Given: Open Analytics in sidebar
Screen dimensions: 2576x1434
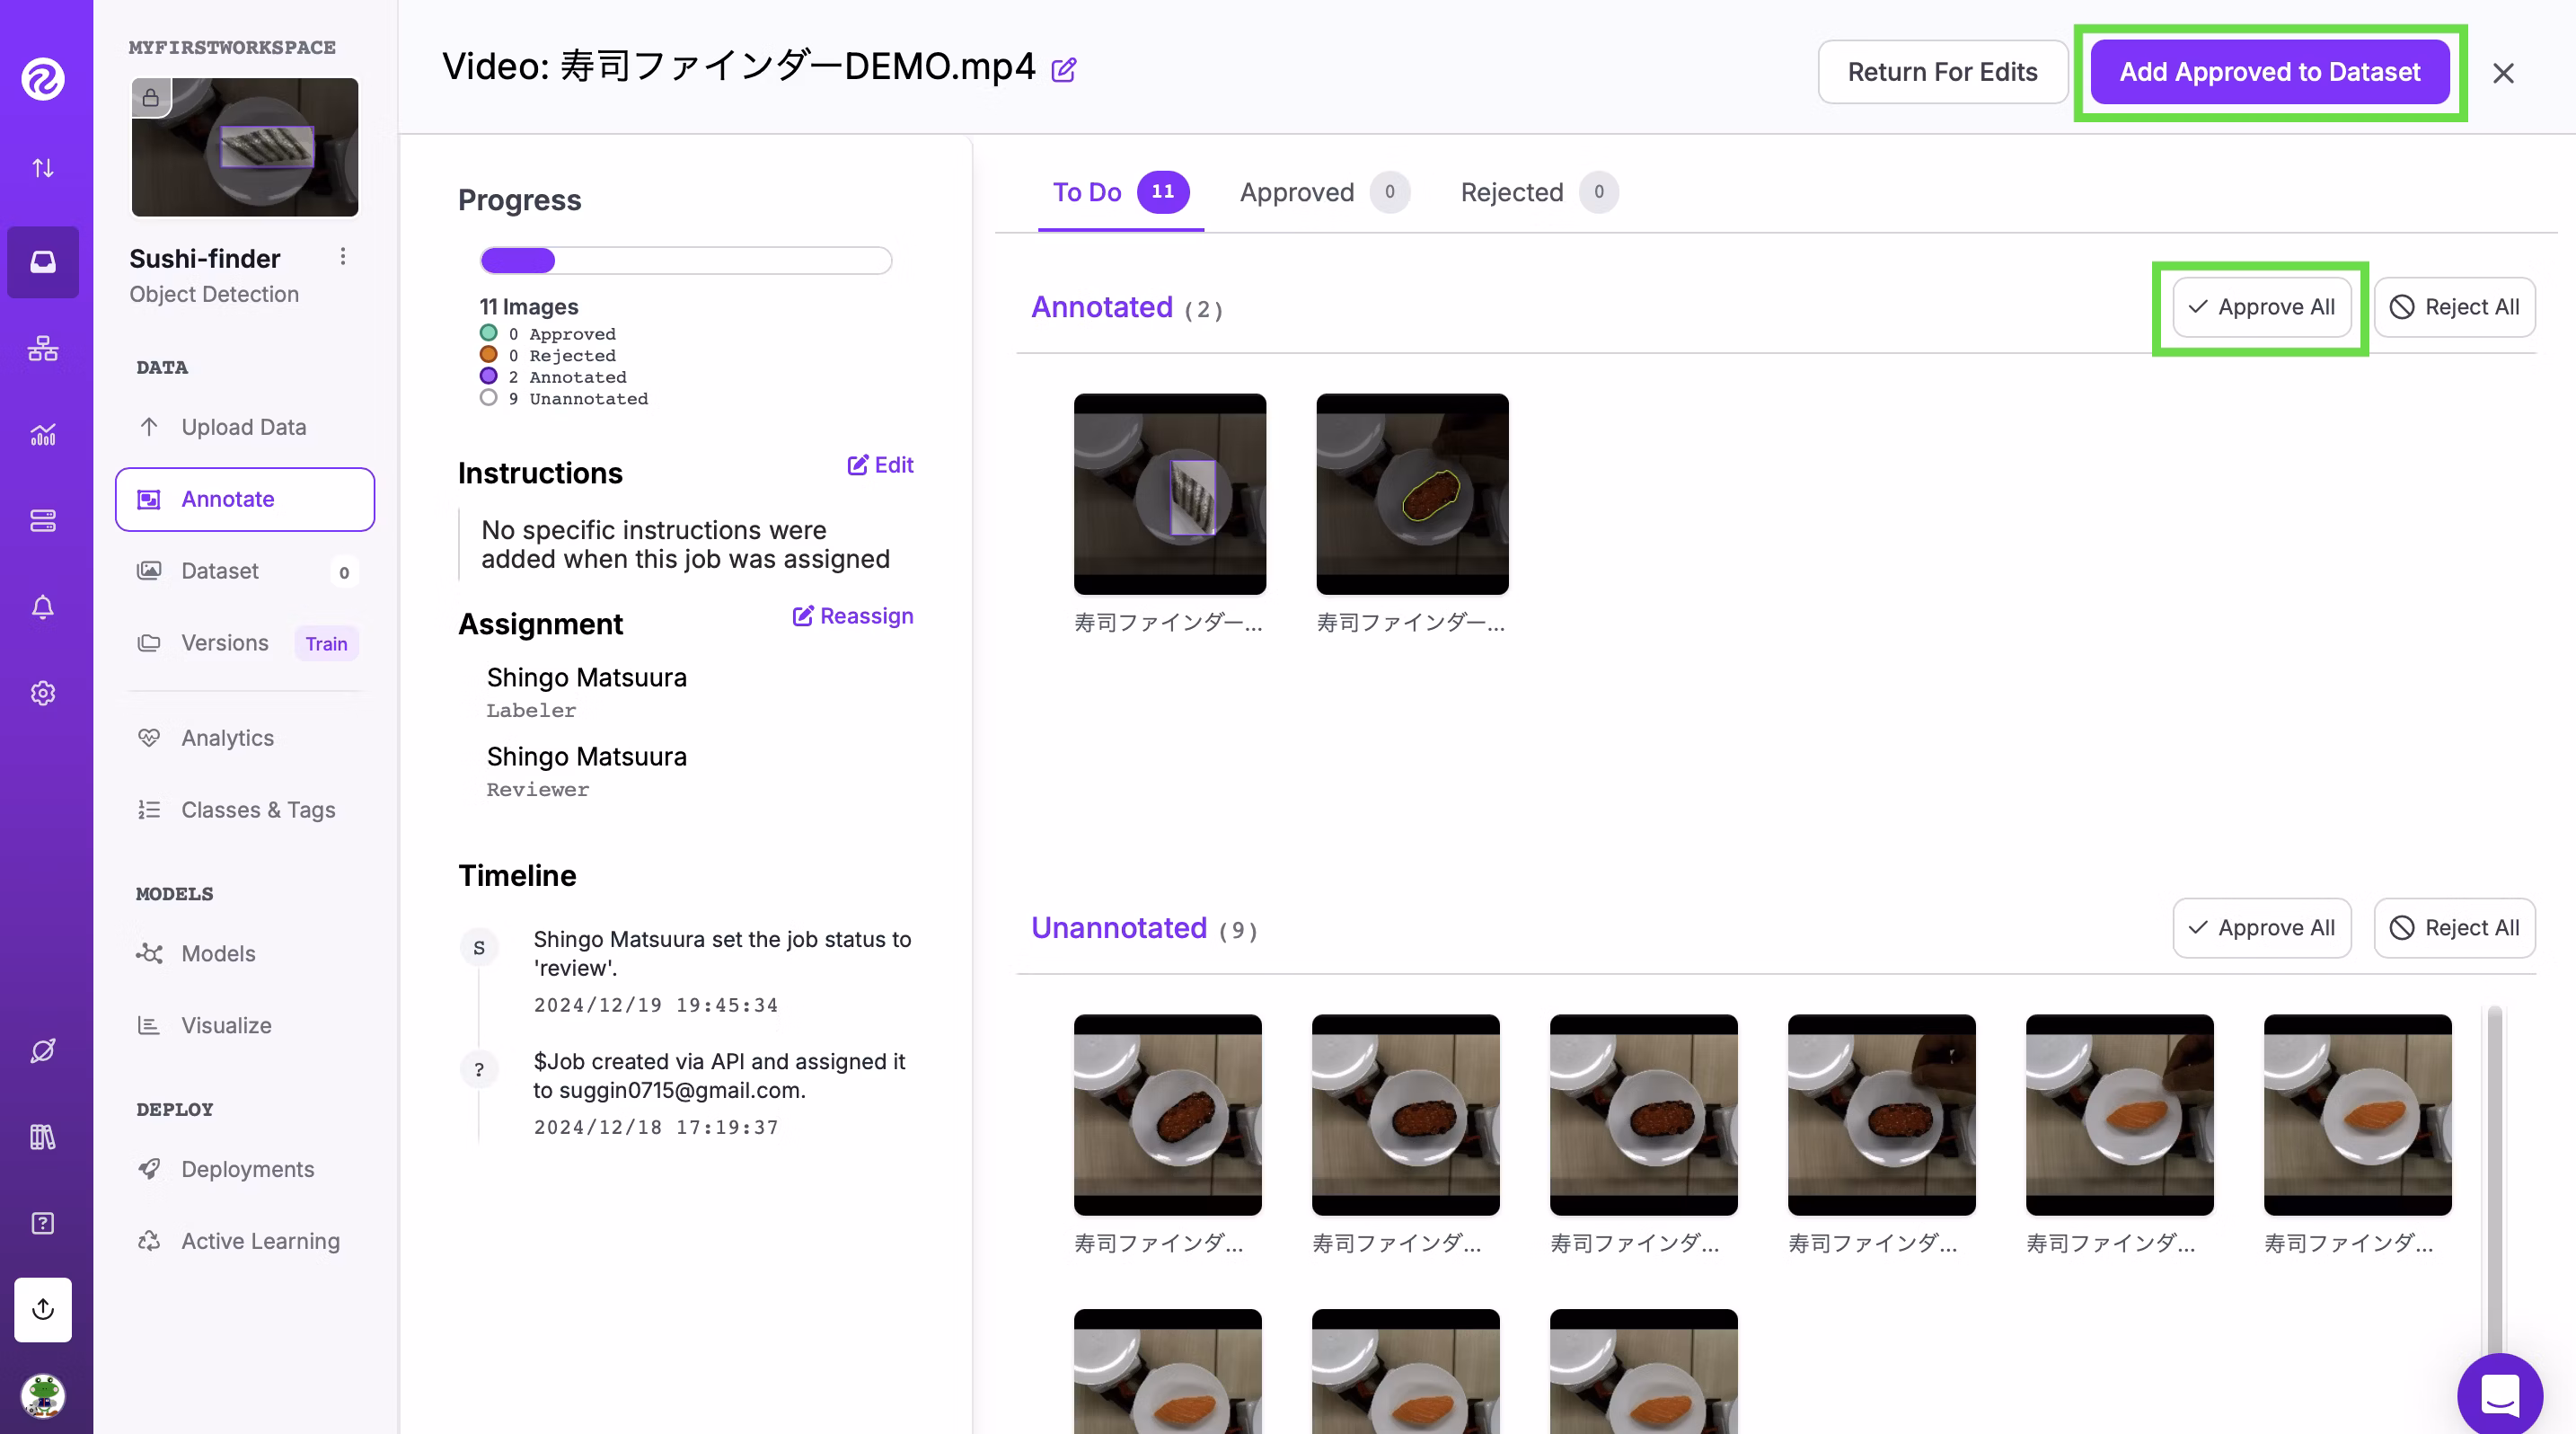Looking at the screenshot, I should [x=244, y=738].
